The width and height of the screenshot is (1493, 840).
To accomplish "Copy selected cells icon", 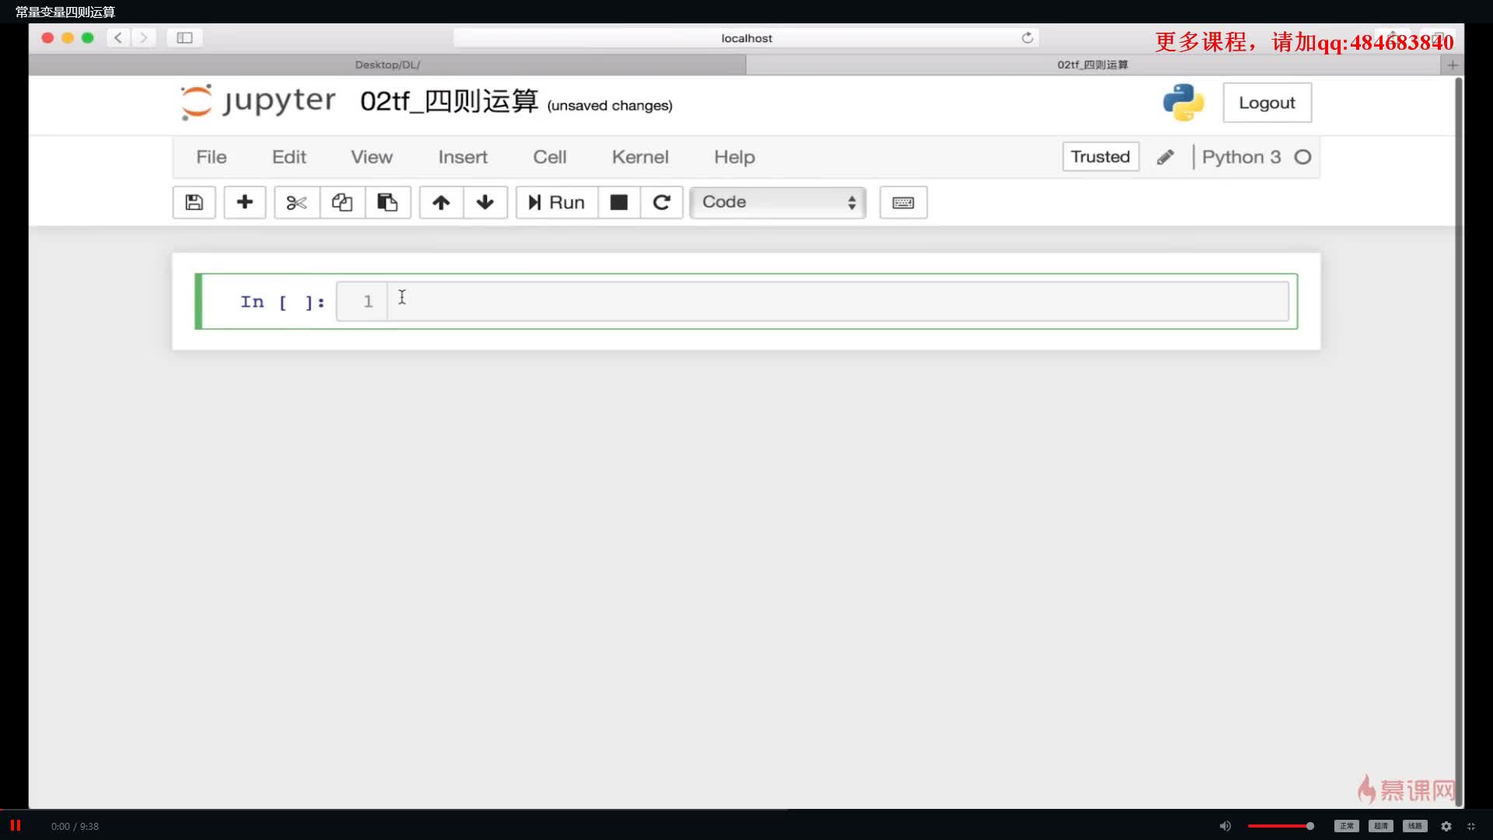I will click(342, 202).
